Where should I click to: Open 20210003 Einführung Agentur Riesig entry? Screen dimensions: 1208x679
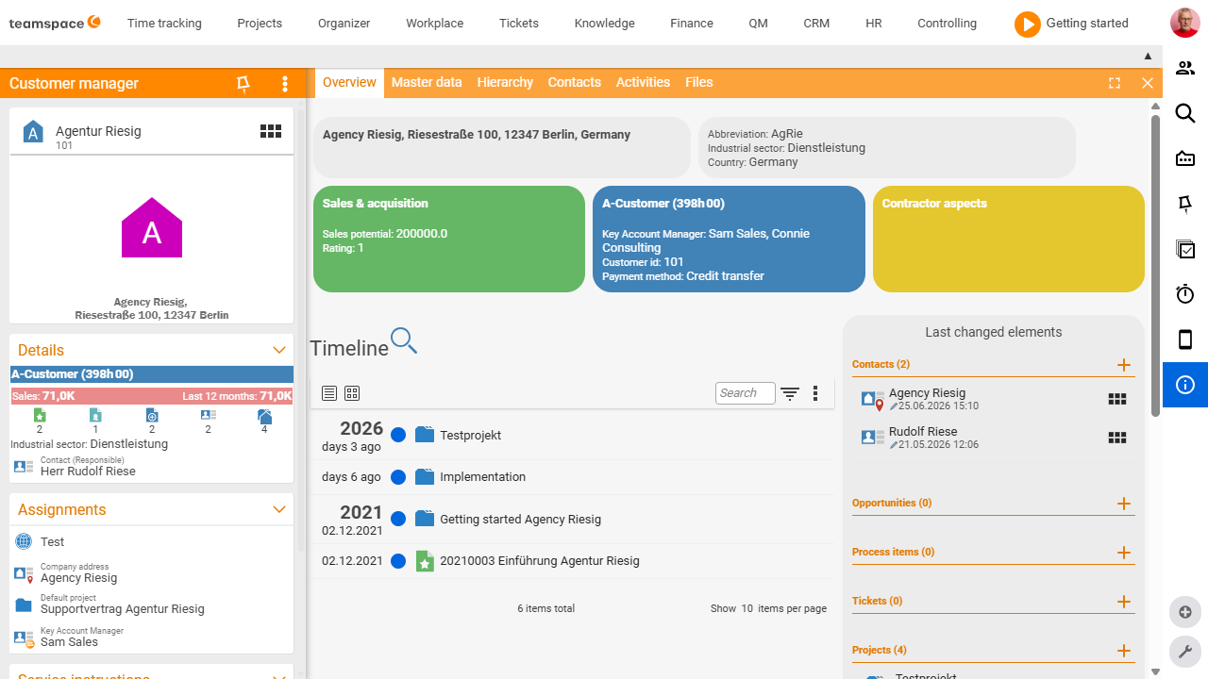point(540,561)
